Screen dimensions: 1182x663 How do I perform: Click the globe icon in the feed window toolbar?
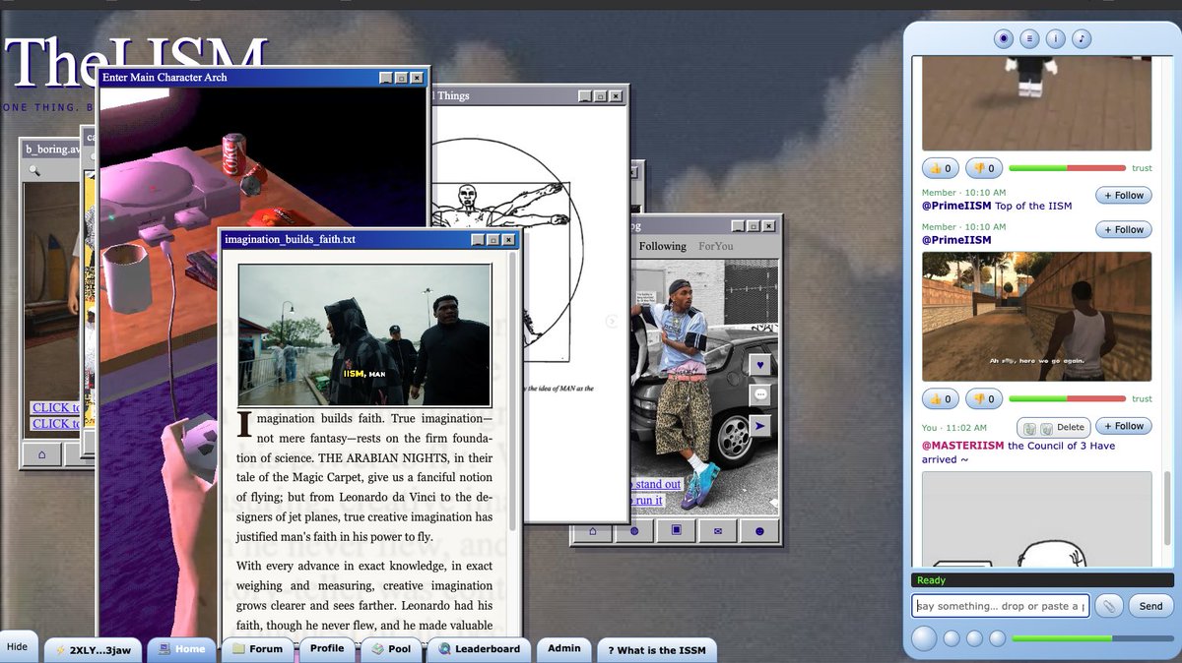634,531
